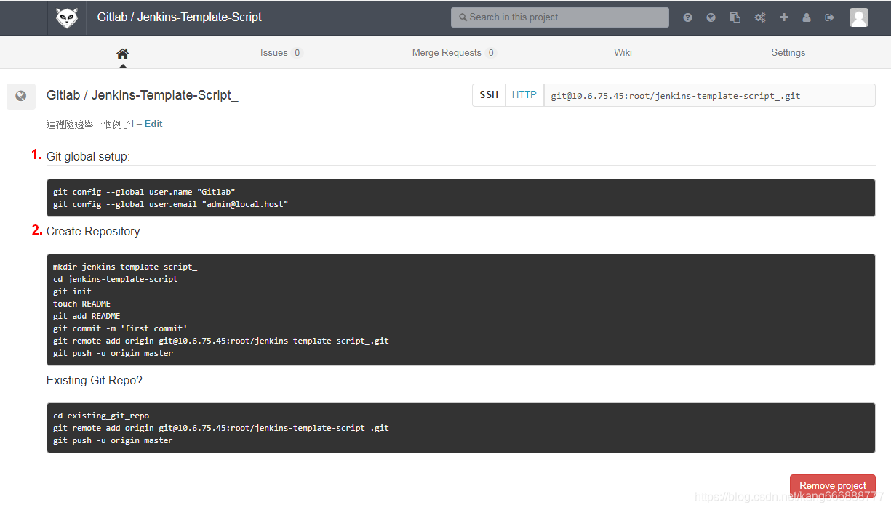Open the Wiki tab
891x510 pixels.
(623, 52)
